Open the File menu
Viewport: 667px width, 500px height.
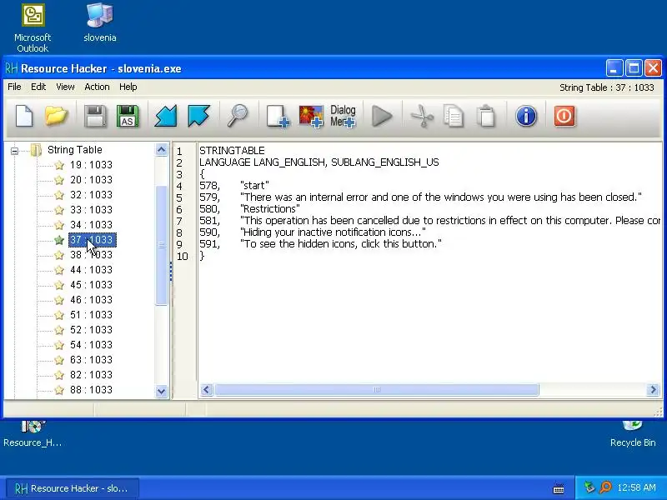click(x=14, y=87)
